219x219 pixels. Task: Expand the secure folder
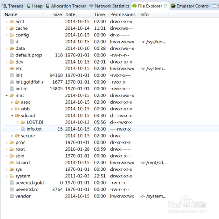click(x=12, y=136)
